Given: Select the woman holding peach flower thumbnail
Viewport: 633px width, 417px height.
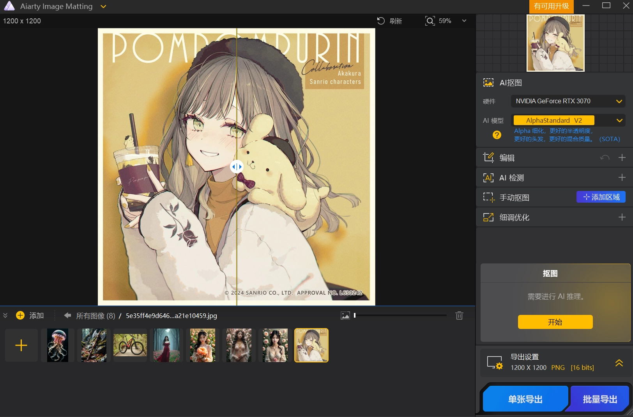Looking at the screenshot, I should click(x=203, y=345).
